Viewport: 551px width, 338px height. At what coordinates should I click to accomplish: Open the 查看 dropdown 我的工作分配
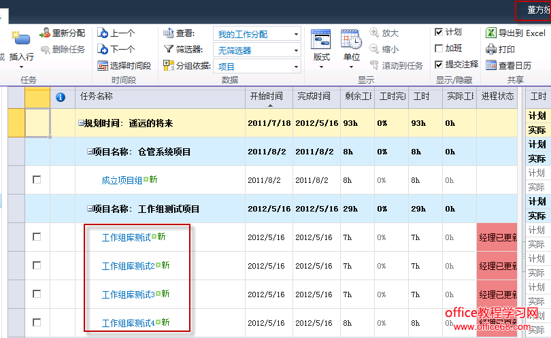[256, 34]
